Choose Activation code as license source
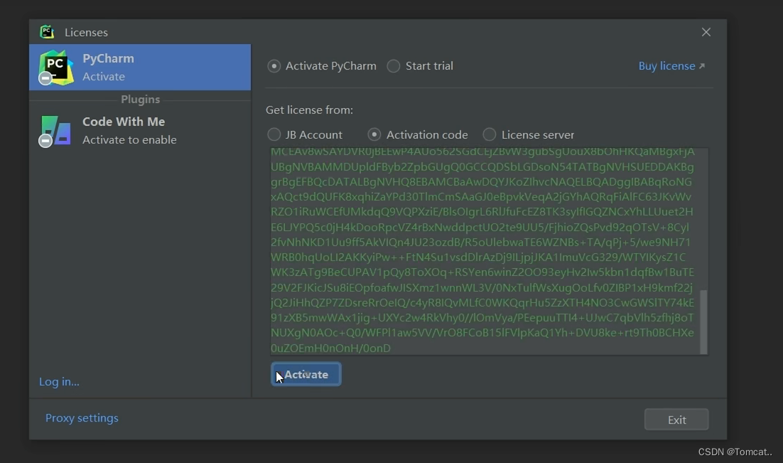The height and width of the screenshot is (463, 783). 374,134
